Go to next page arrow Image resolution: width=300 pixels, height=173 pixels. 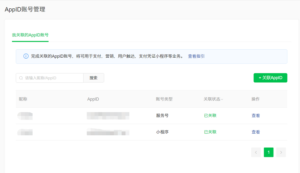[281, 152]
